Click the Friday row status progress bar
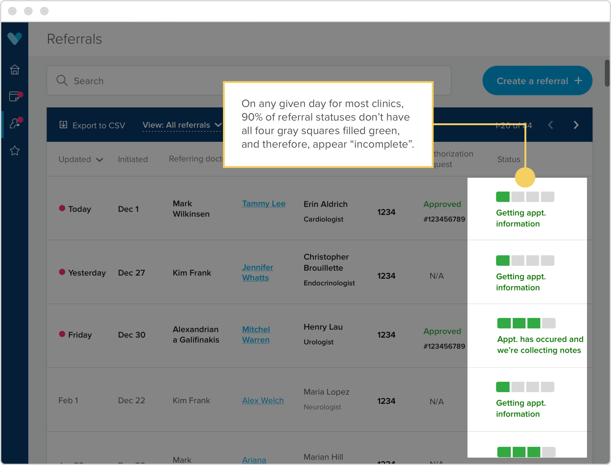 point(526,323)
